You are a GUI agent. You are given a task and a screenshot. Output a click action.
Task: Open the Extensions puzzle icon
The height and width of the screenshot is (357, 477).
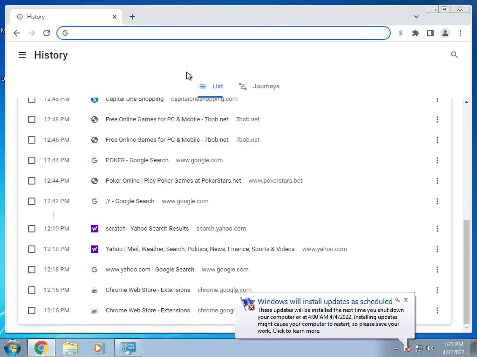click(x=415, y=33)
